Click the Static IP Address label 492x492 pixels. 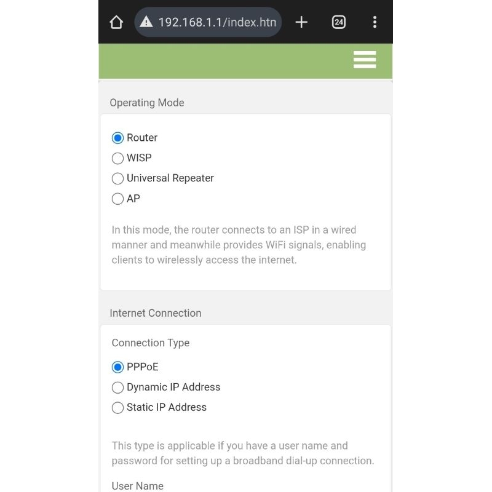[167, 408]
